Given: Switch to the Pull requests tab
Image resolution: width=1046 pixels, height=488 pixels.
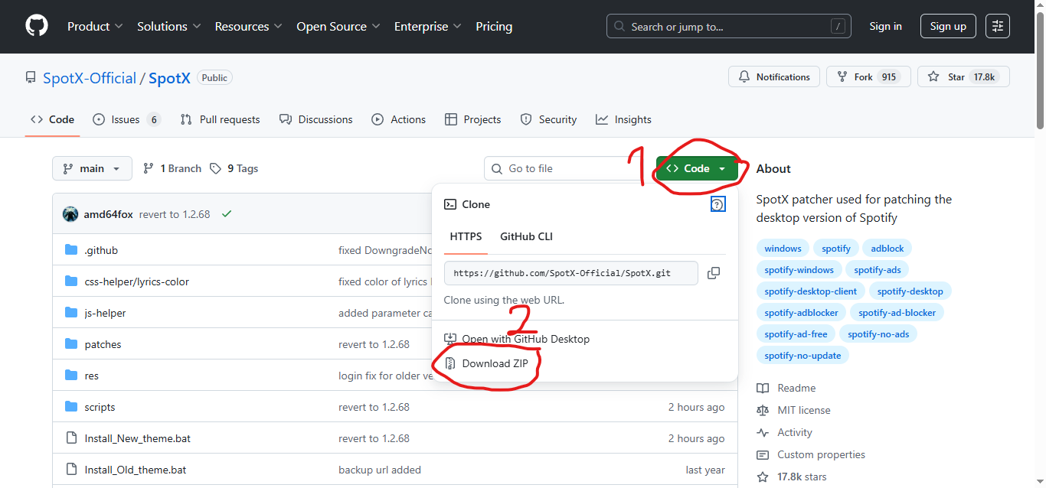Looking at the screenshot, I should pyautogui.click(x=221, y=119).
